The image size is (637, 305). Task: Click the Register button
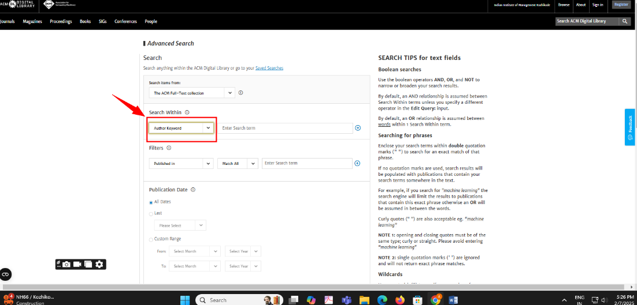(x=621, y=5)
